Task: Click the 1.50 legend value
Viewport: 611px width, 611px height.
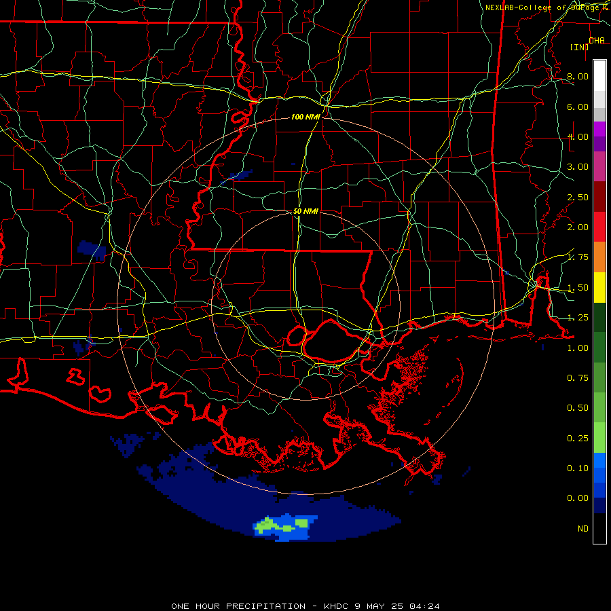Action: (x=578, y=288)
